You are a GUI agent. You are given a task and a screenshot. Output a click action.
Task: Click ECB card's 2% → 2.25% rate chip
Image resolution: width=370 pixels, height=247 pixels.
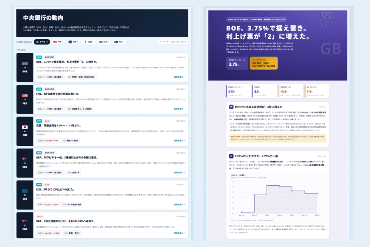48,205
